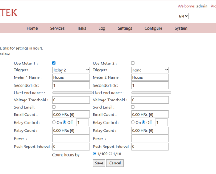
Task: Check Send Email for Meter 2
Action: coord(133,107)
